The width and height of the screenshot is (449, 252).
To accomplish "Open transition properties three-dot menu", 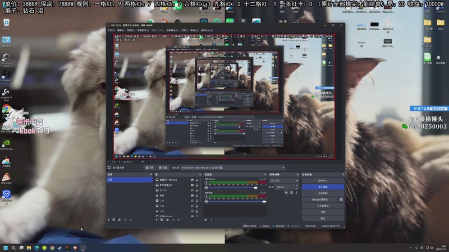I will coord(297,193).
